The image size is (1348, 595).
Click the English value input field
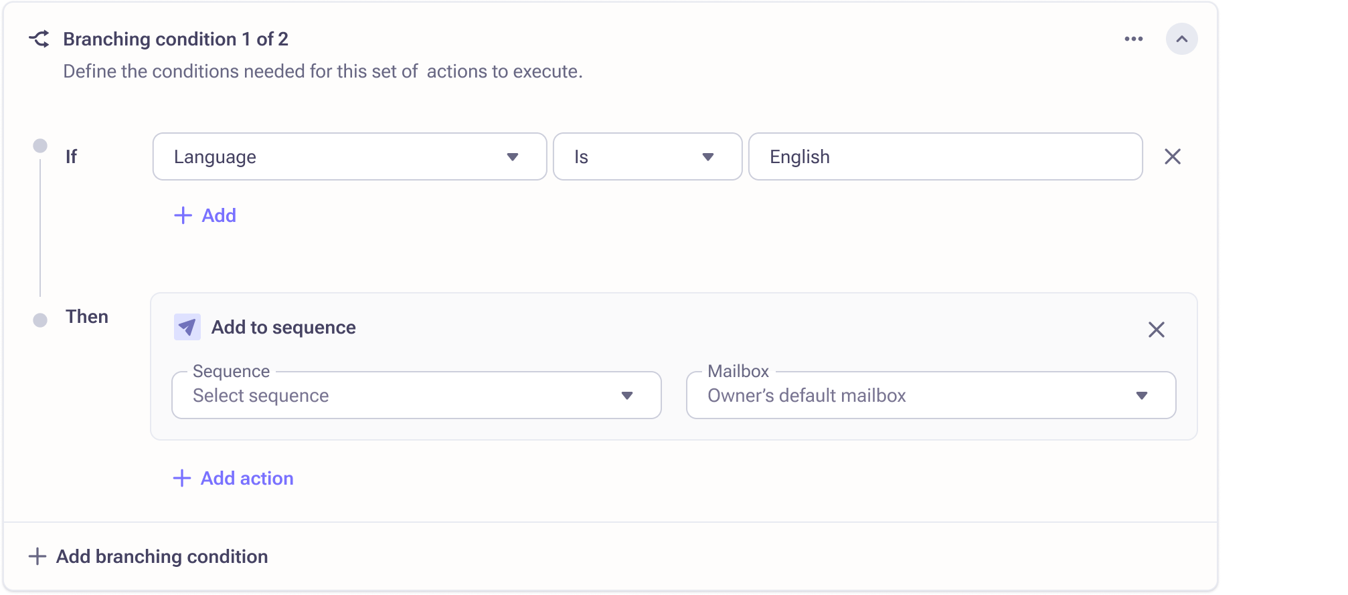[944, 156]
